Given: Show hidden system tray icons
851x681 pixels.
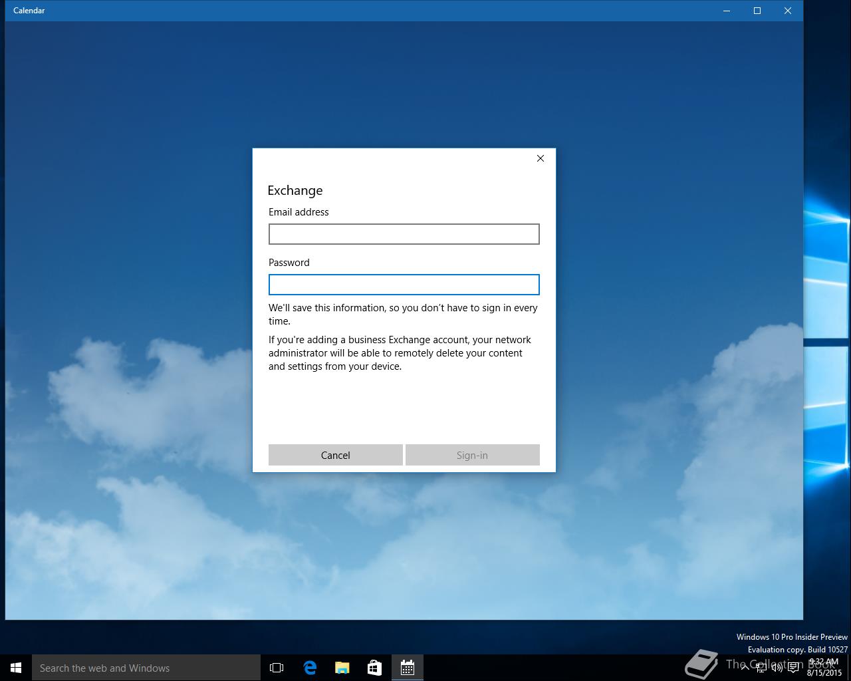Looking at the screenshot, I should [x=745, y=668].
